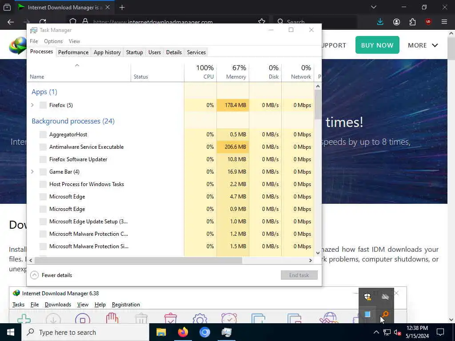Open File Explorer from the taskbar

tap(161, 332)
